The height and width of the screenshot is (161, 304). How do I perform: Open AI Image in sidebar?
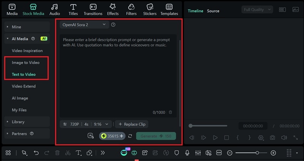pyautogui.click(x=20, y=98)
